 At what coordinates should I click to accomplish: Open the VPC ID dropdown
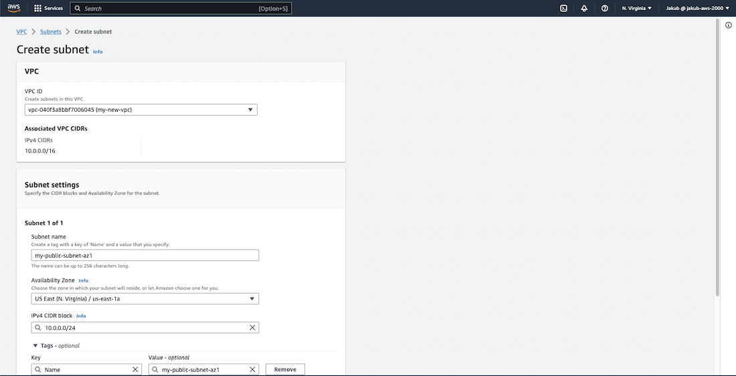click(141, 110)
